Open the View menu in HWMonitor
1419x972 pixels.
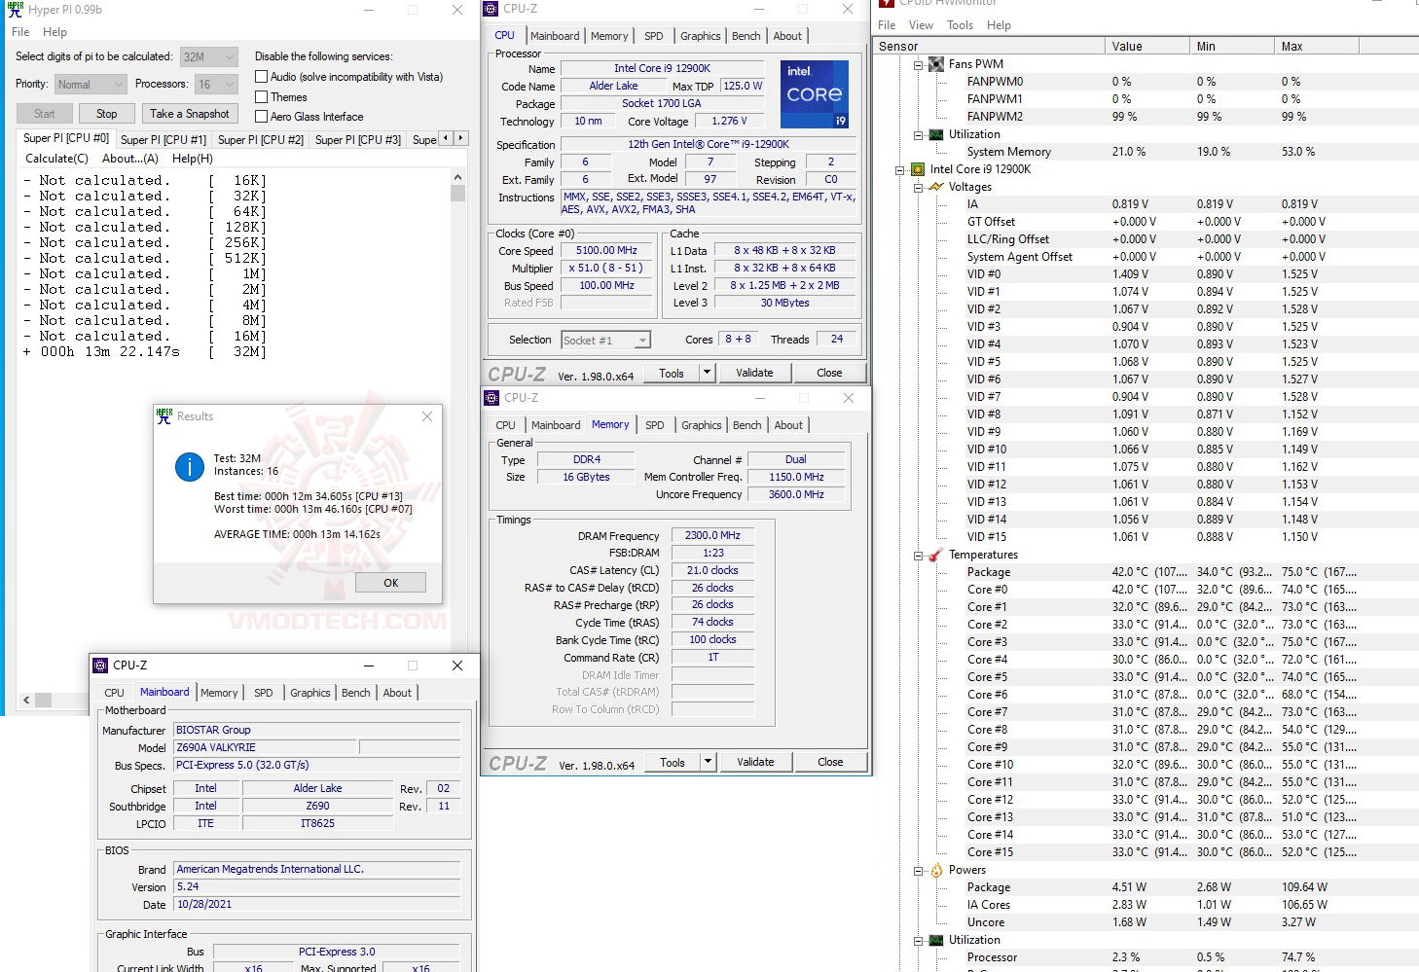pyautogui.click(x=921, y=25)
